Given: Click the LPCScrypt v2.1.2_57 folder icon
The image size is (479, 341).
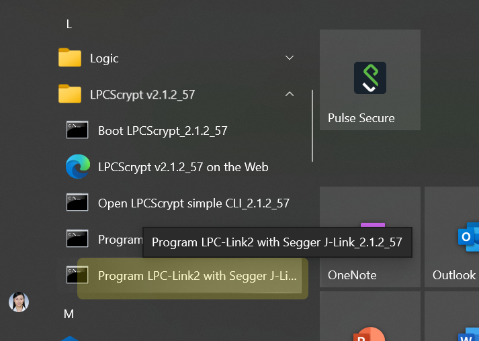Looking at the screenshot, I should (x=70, y=95).
